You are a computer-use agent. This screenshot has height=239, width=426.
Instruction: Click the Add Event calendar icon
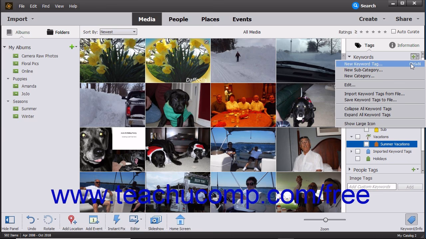[94, 220]
